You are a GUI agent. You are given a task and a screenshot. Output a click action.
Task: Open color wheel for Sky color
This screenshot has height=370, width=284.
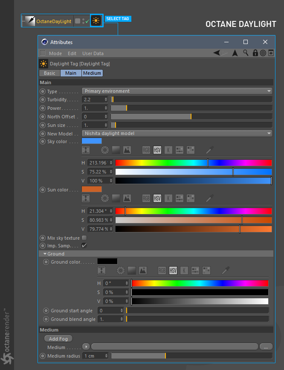[x=105, y=150]
